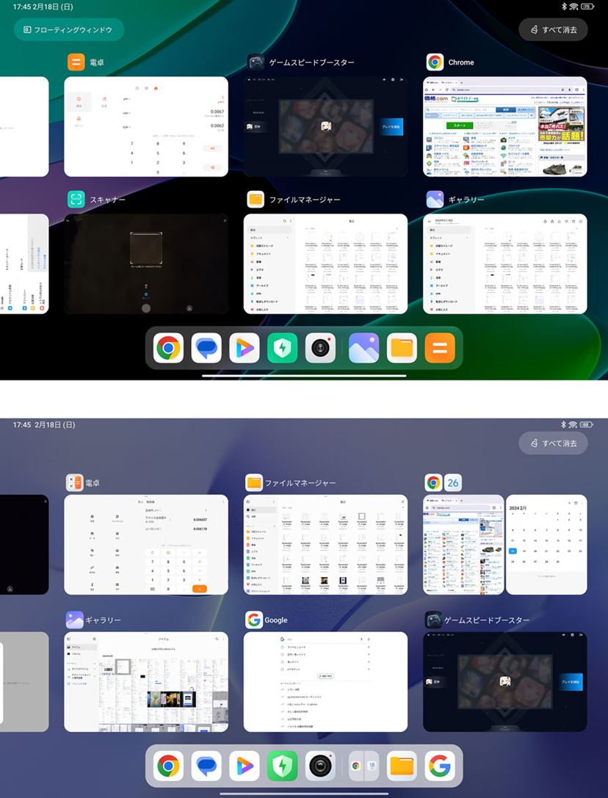The width and height of the screenshot is (608, 798).
Task: Open Chrome from the dock
Action: 169,347
